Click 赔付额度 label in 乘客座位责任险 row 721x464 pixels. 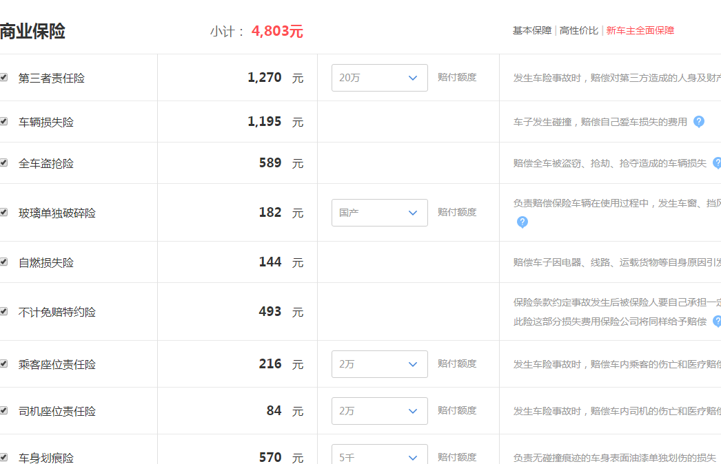(457, 364)
